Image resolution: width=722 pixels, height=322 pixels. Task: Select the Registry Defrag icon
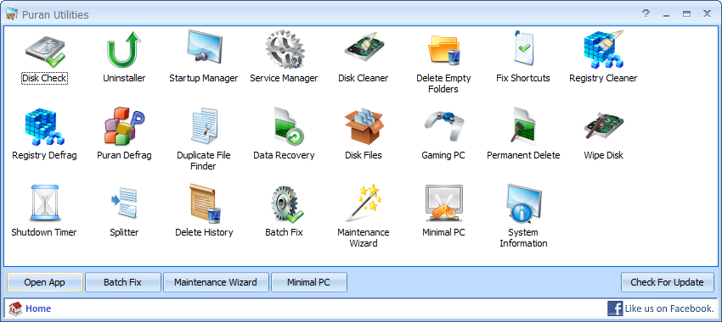45,126
